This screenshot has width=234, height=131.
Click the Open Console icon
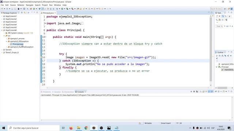tap(224, 92)
